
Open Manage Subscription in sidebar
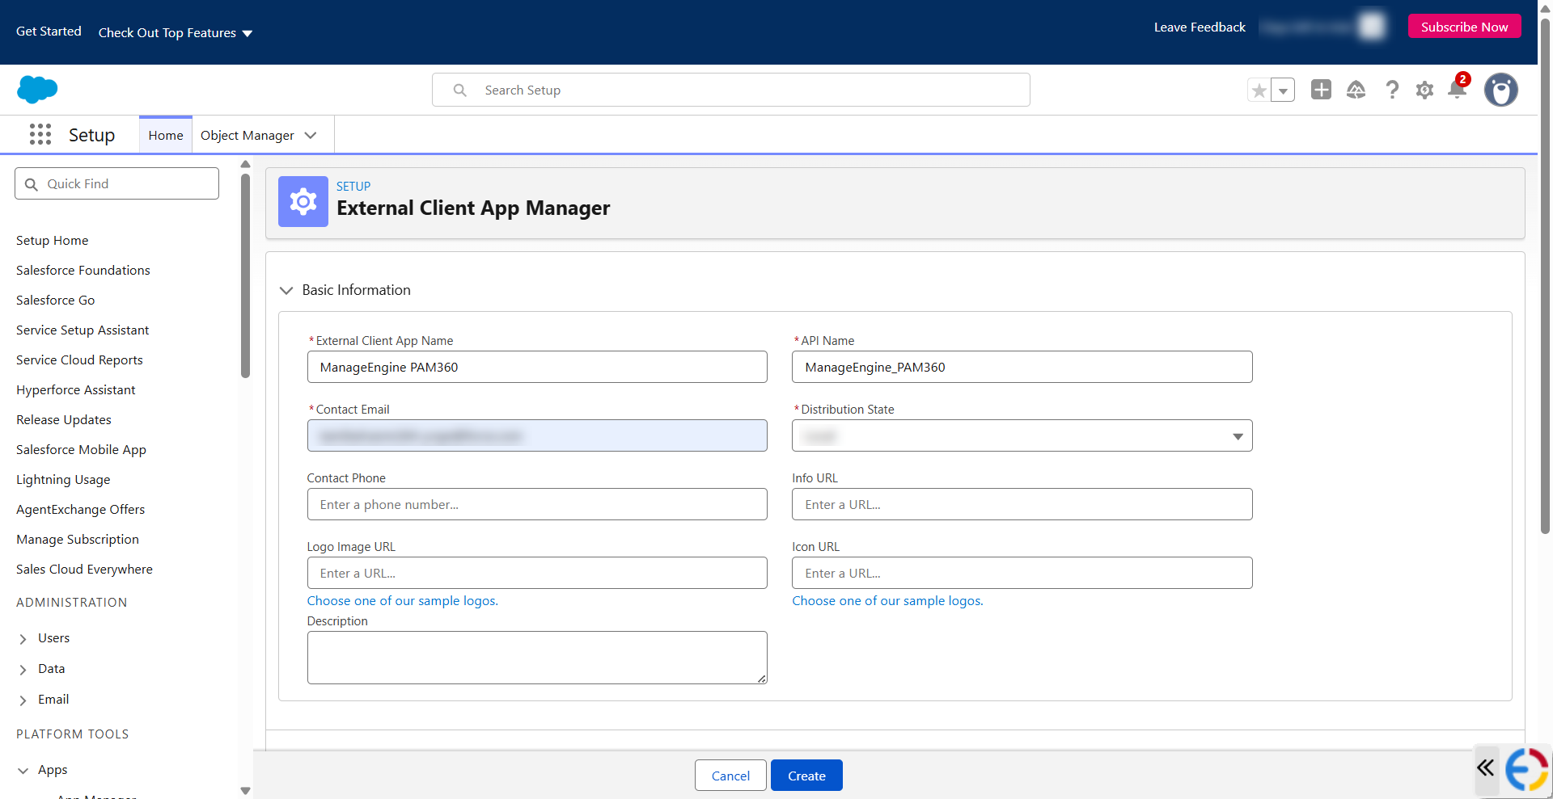[78, 540]
